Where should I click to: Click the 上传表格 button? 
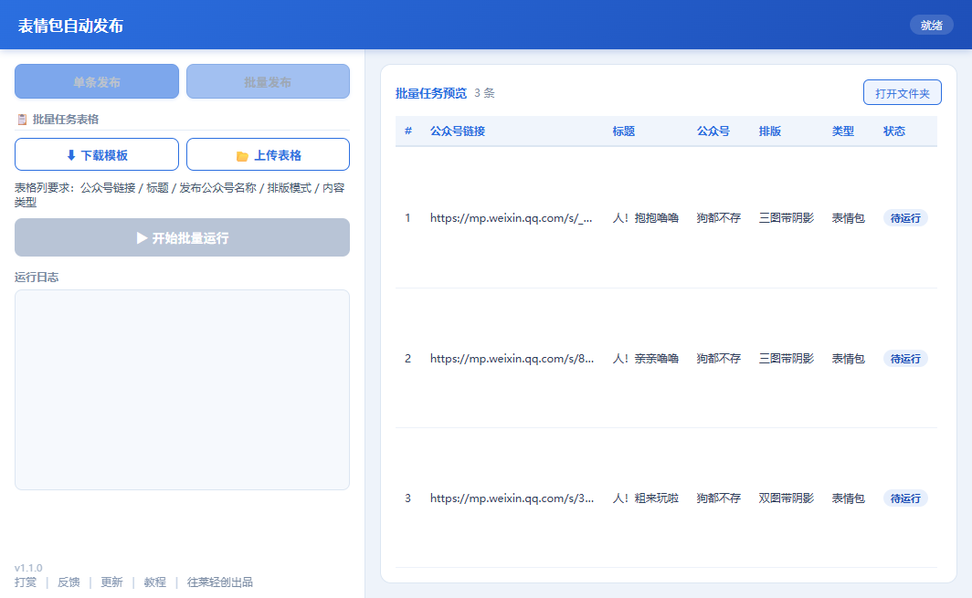click(x=268, y=155)
